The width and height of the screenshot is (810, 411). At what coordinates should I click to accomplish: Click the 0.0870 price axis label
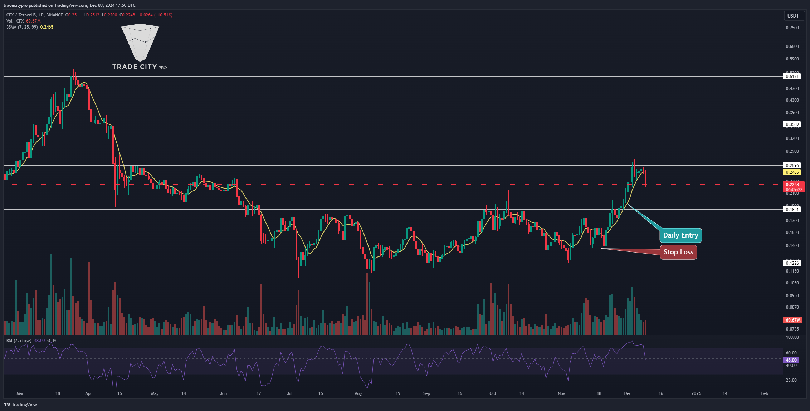click(x=792, y=307)
